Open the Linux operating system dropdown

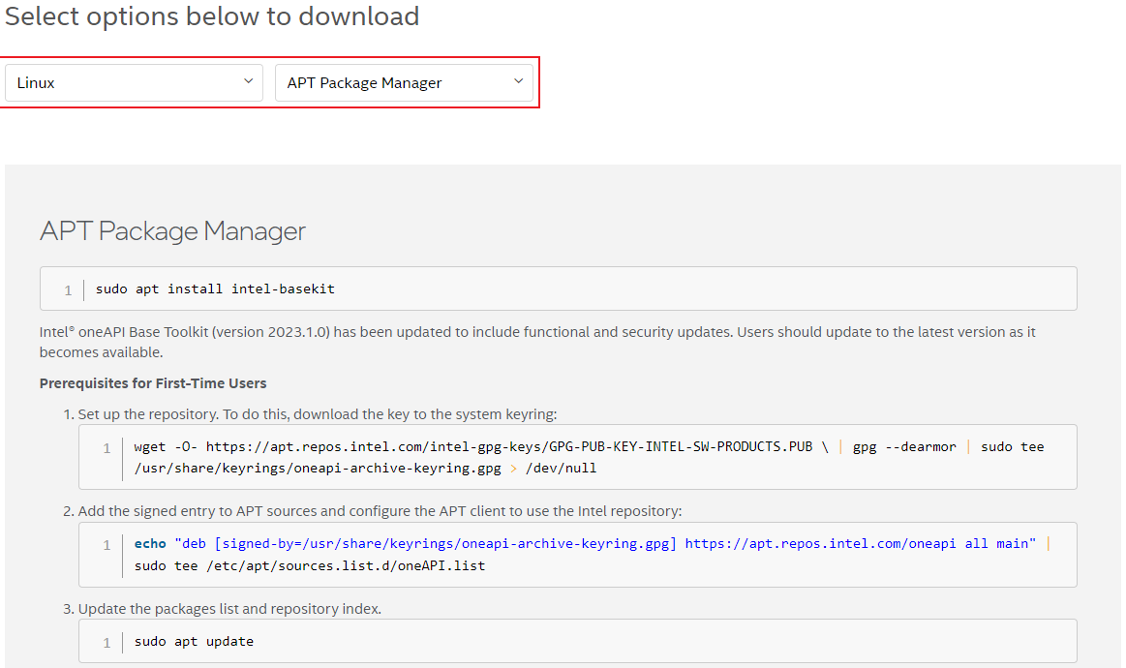[x=133, y=83]
